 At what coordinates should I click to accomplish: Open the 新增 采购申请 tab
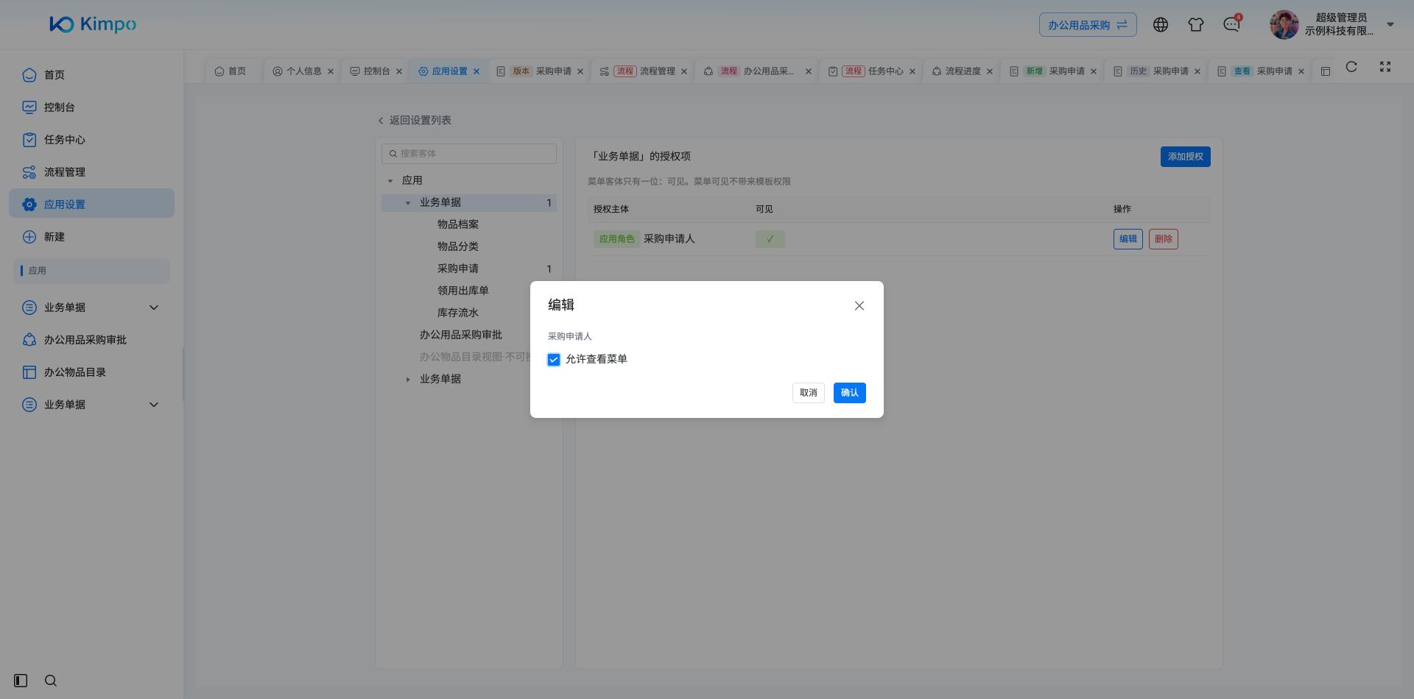[x=1053, y=71]
